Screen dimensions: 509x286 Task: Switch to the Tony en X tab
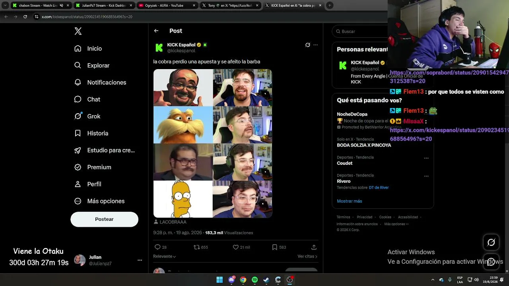point(230,6)
